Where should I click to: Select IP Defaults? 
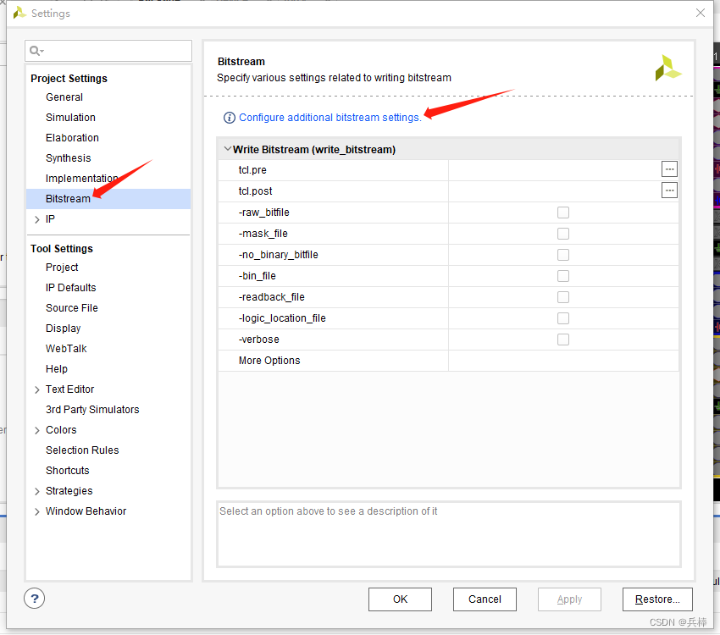coord(70,288)
